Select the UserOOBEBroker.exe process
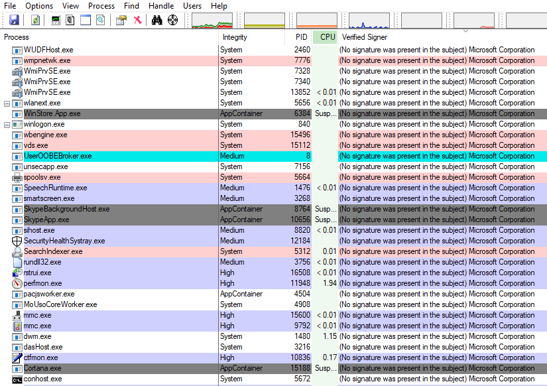 pyautogui.click(x=273, y=157)
